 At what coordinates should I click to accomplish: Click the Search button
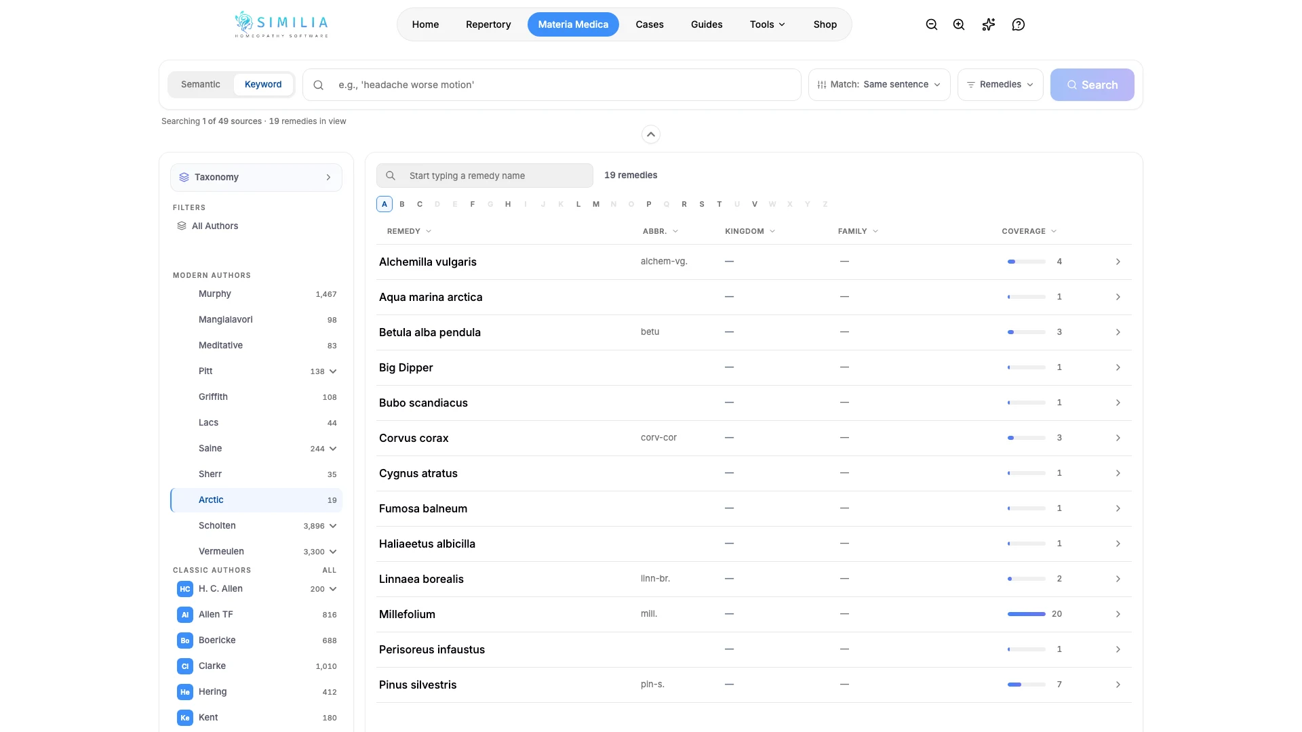1092,85
